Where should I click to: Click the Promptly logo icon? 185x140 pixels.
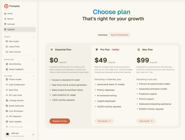(x=6, y=6)
